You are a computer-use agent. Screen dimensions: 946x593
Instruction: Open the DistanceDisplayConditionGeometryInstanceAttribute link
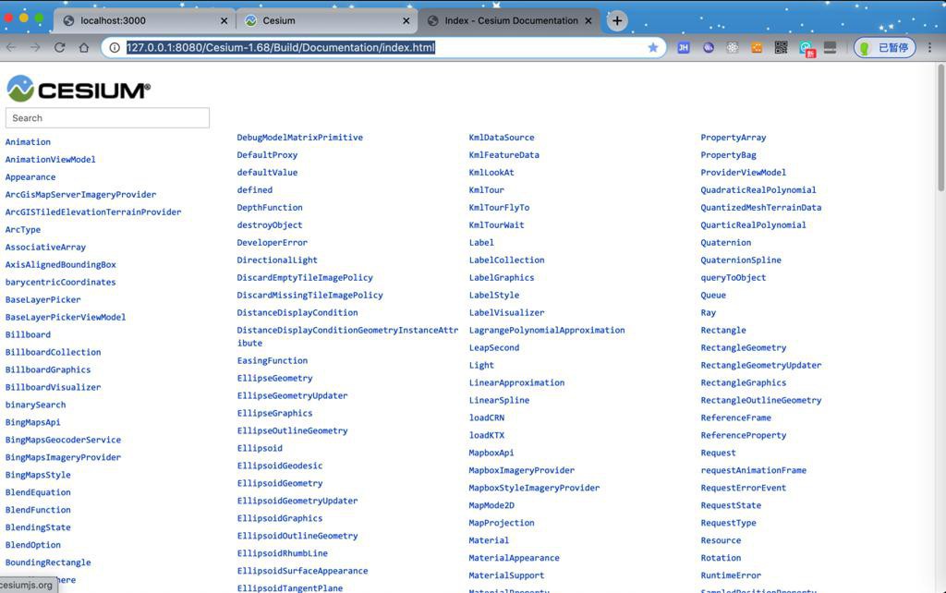pyautogui.click(x=347, y=336)
